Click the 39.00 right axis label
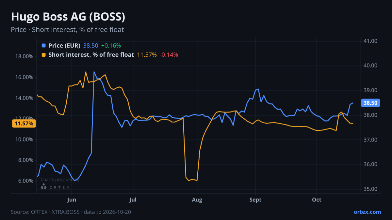Viewport: 392px width, 220px height. 370,90
